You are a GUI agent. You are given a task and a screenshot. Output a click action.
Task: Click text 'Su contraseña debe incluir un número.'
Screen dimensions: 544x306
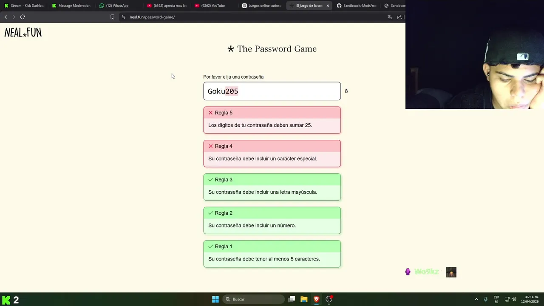point(252,226)
